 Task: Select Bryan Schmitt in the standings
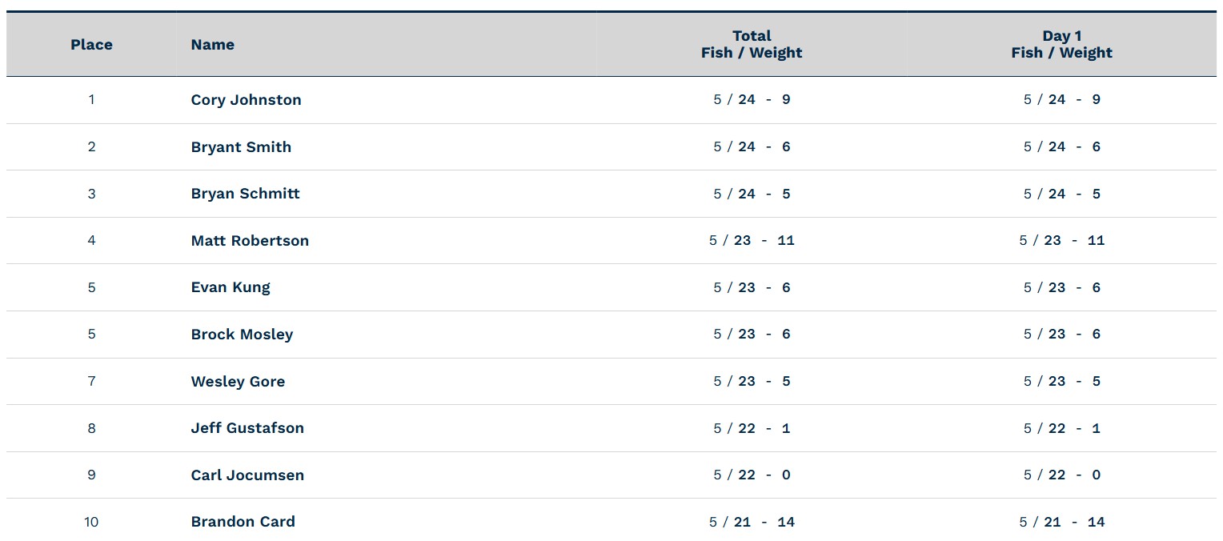(x=245, y=194)
